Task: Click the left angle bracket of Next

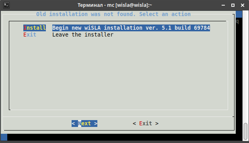Action: [73, 123]
